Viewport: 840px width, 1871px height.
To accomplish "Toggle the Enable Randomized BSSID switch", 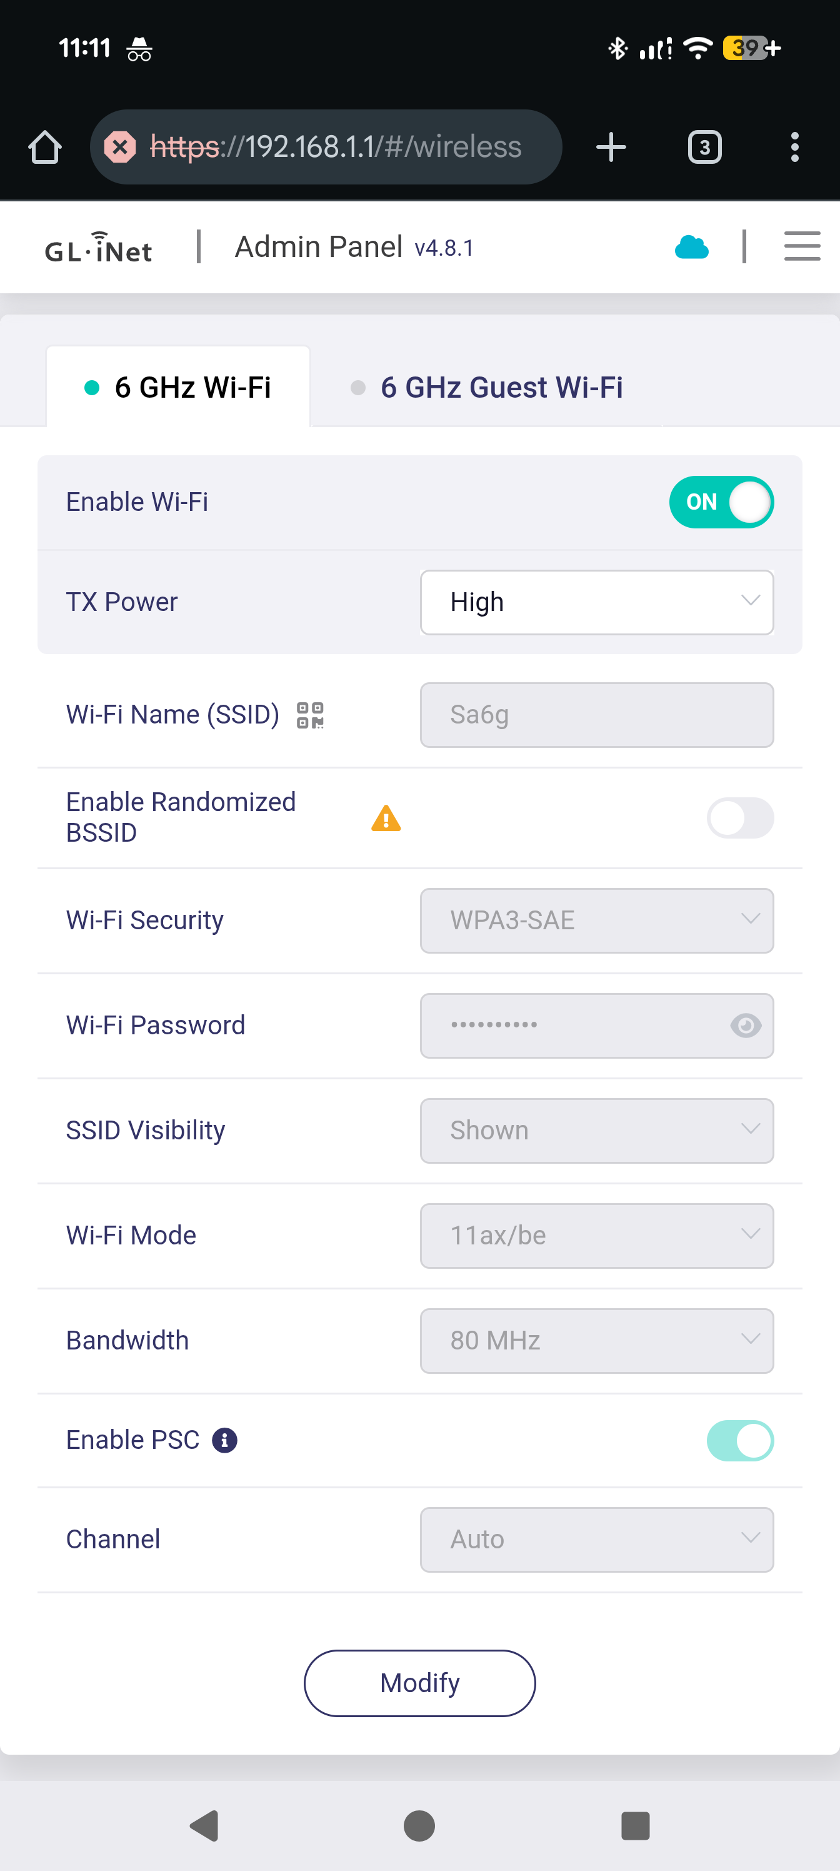I will pyautogui.click(x=739, y=819).
